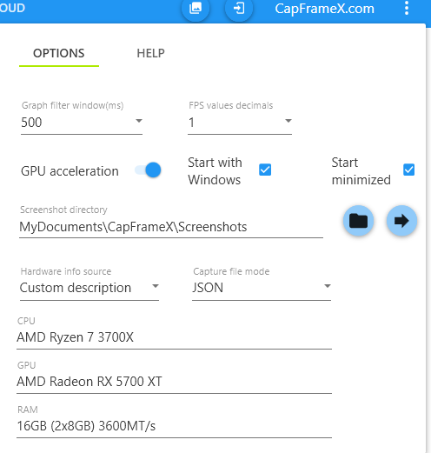This screenshot has height=453, width=431.
Task: Click the Screenshot directory text field
Action: (x=171, y=227)
